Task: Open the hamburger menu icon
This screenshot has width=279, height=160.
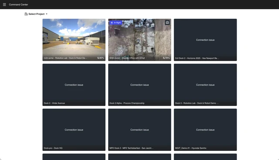Action: (x=4, y=4)
